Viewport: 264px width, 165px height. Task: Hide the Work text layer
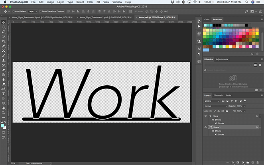tap(206, 116)
